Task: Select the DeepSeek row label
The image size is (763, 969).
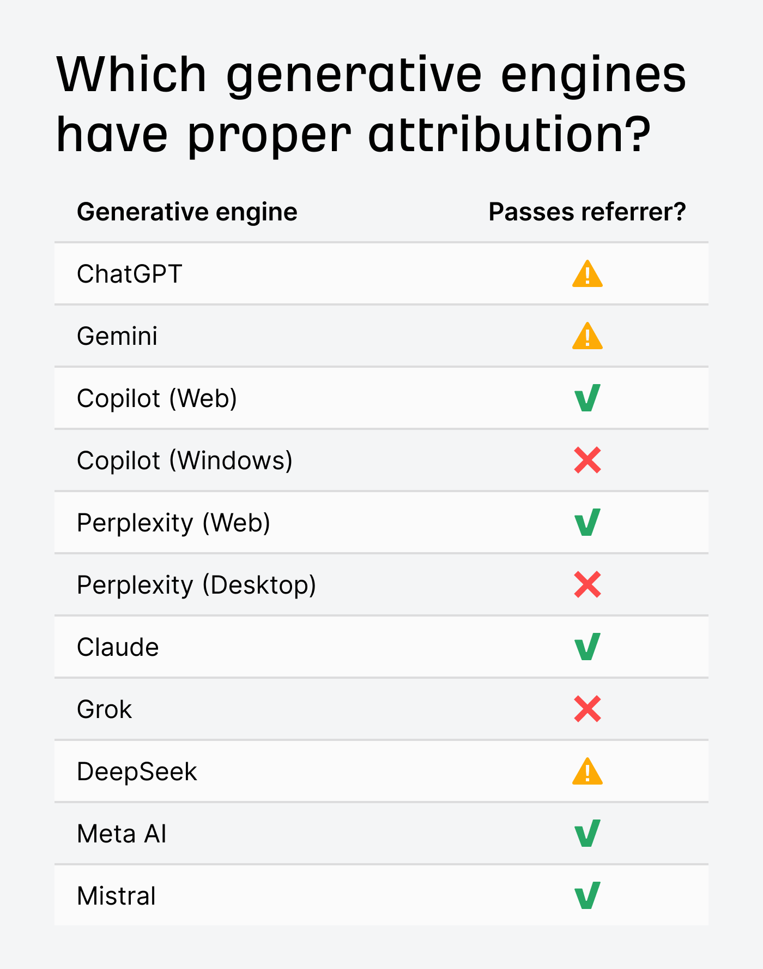Action: [137, 771]
